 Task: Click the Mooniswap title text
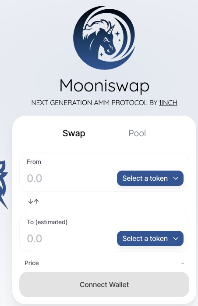(104, 85)
